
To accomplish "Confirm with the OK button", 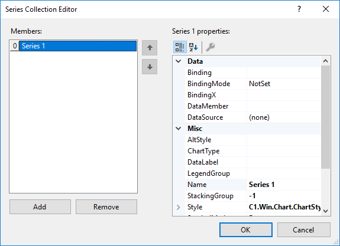I will (x=246, y=229).
